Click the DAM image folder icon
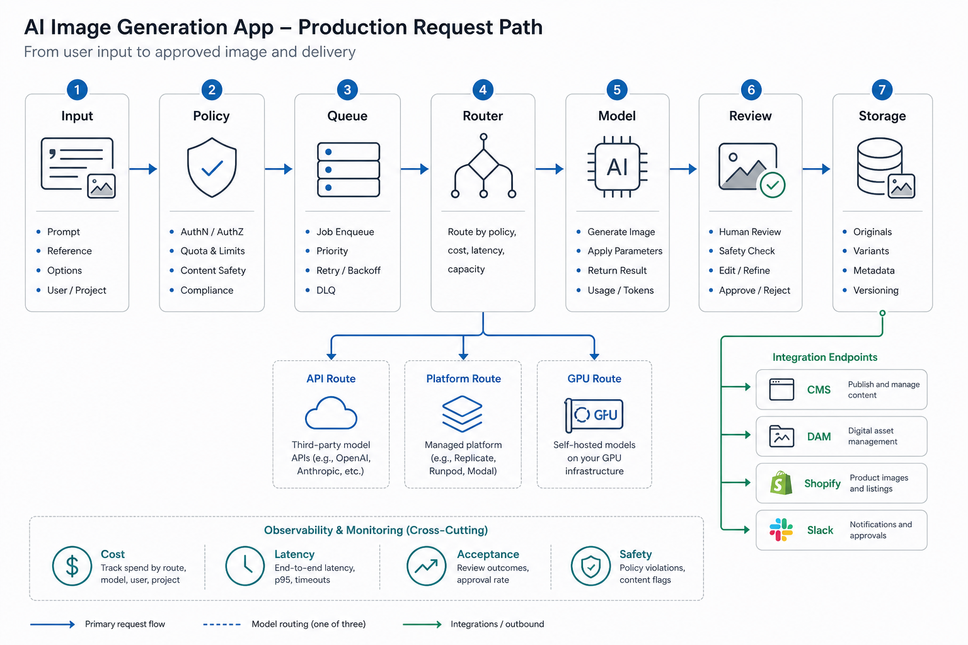Screen dimensions: 968x645 781,436
